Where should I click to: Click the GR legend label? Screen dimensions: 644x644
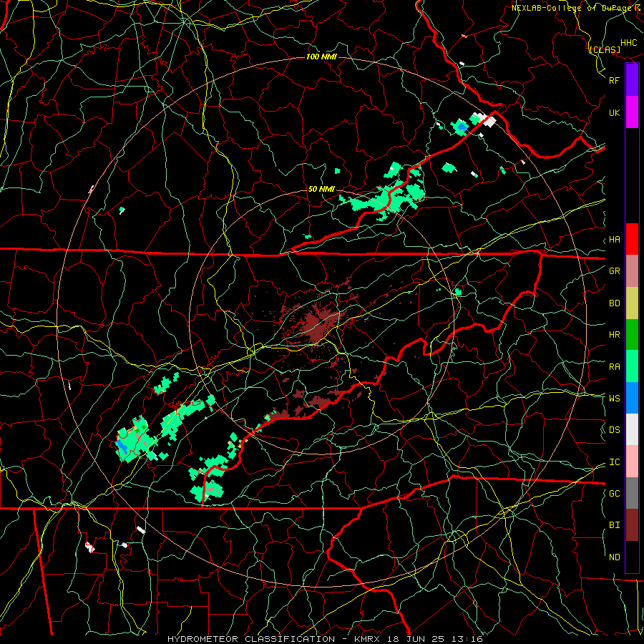[x=614, y=271]
